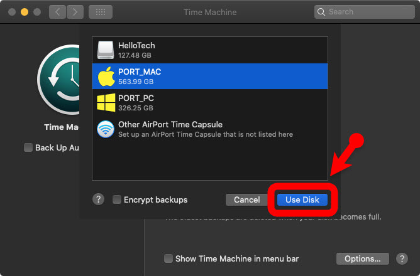Cancel the disk selection dialog
The image size is (420, 276).
point(246,200)
